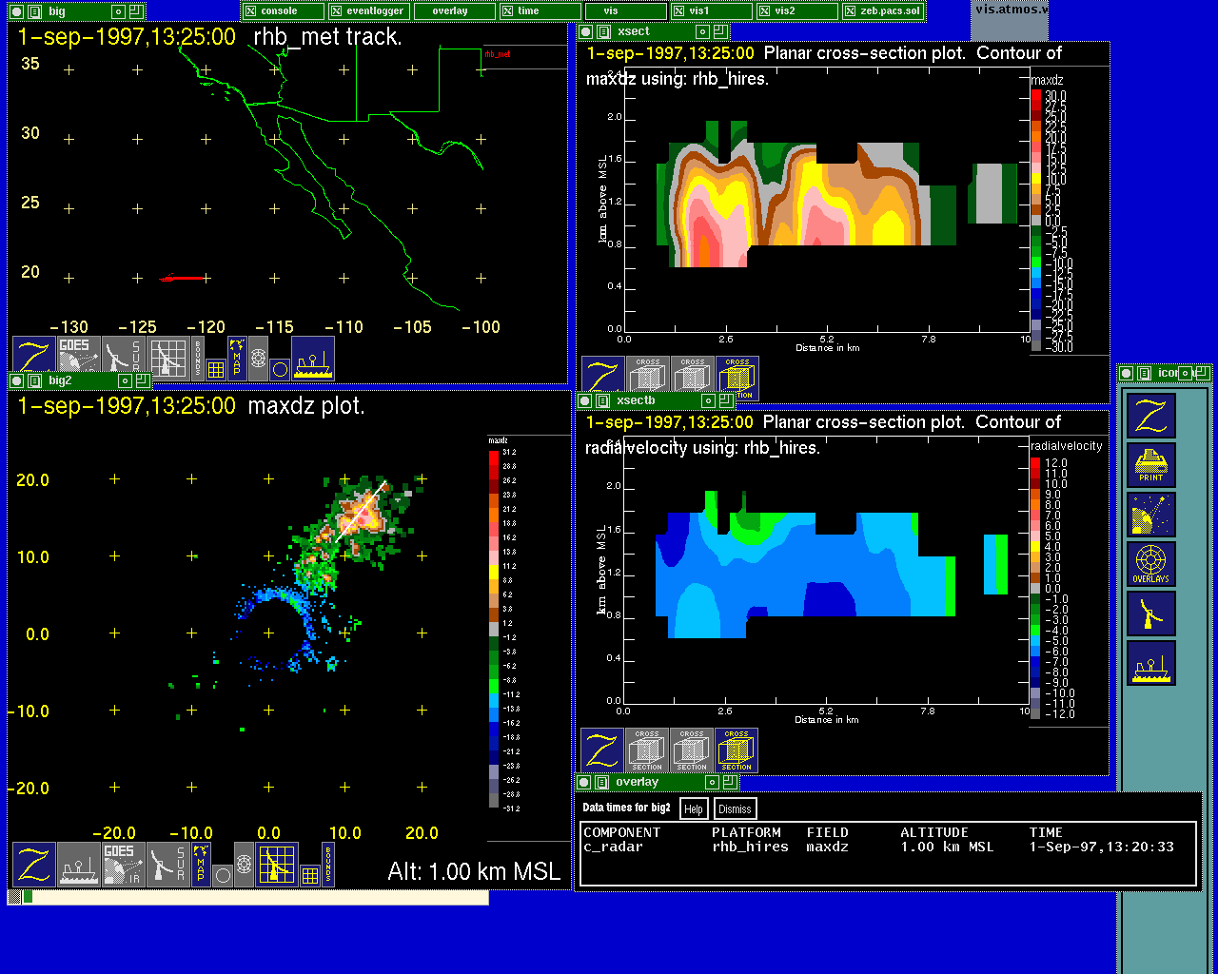Click the Print icon in the icon panel
The height and width of the screenshot is (974, 1218).
[x=1150, y=465]
